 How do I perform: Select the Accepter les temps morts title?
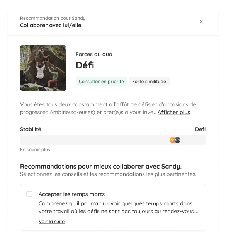(x=71, y=194)
